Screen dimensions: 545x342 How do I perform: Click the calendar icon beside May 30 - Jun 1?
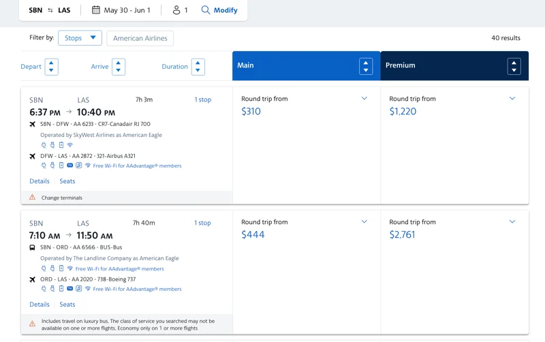click(95, 10)
